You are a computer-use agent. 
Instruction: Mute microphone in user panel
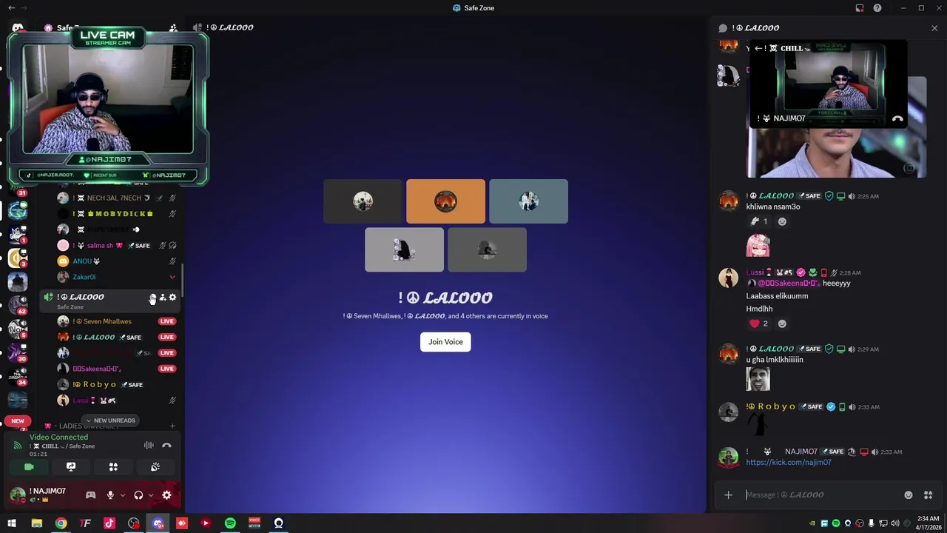pyautogui.click(x=110, y=495)
